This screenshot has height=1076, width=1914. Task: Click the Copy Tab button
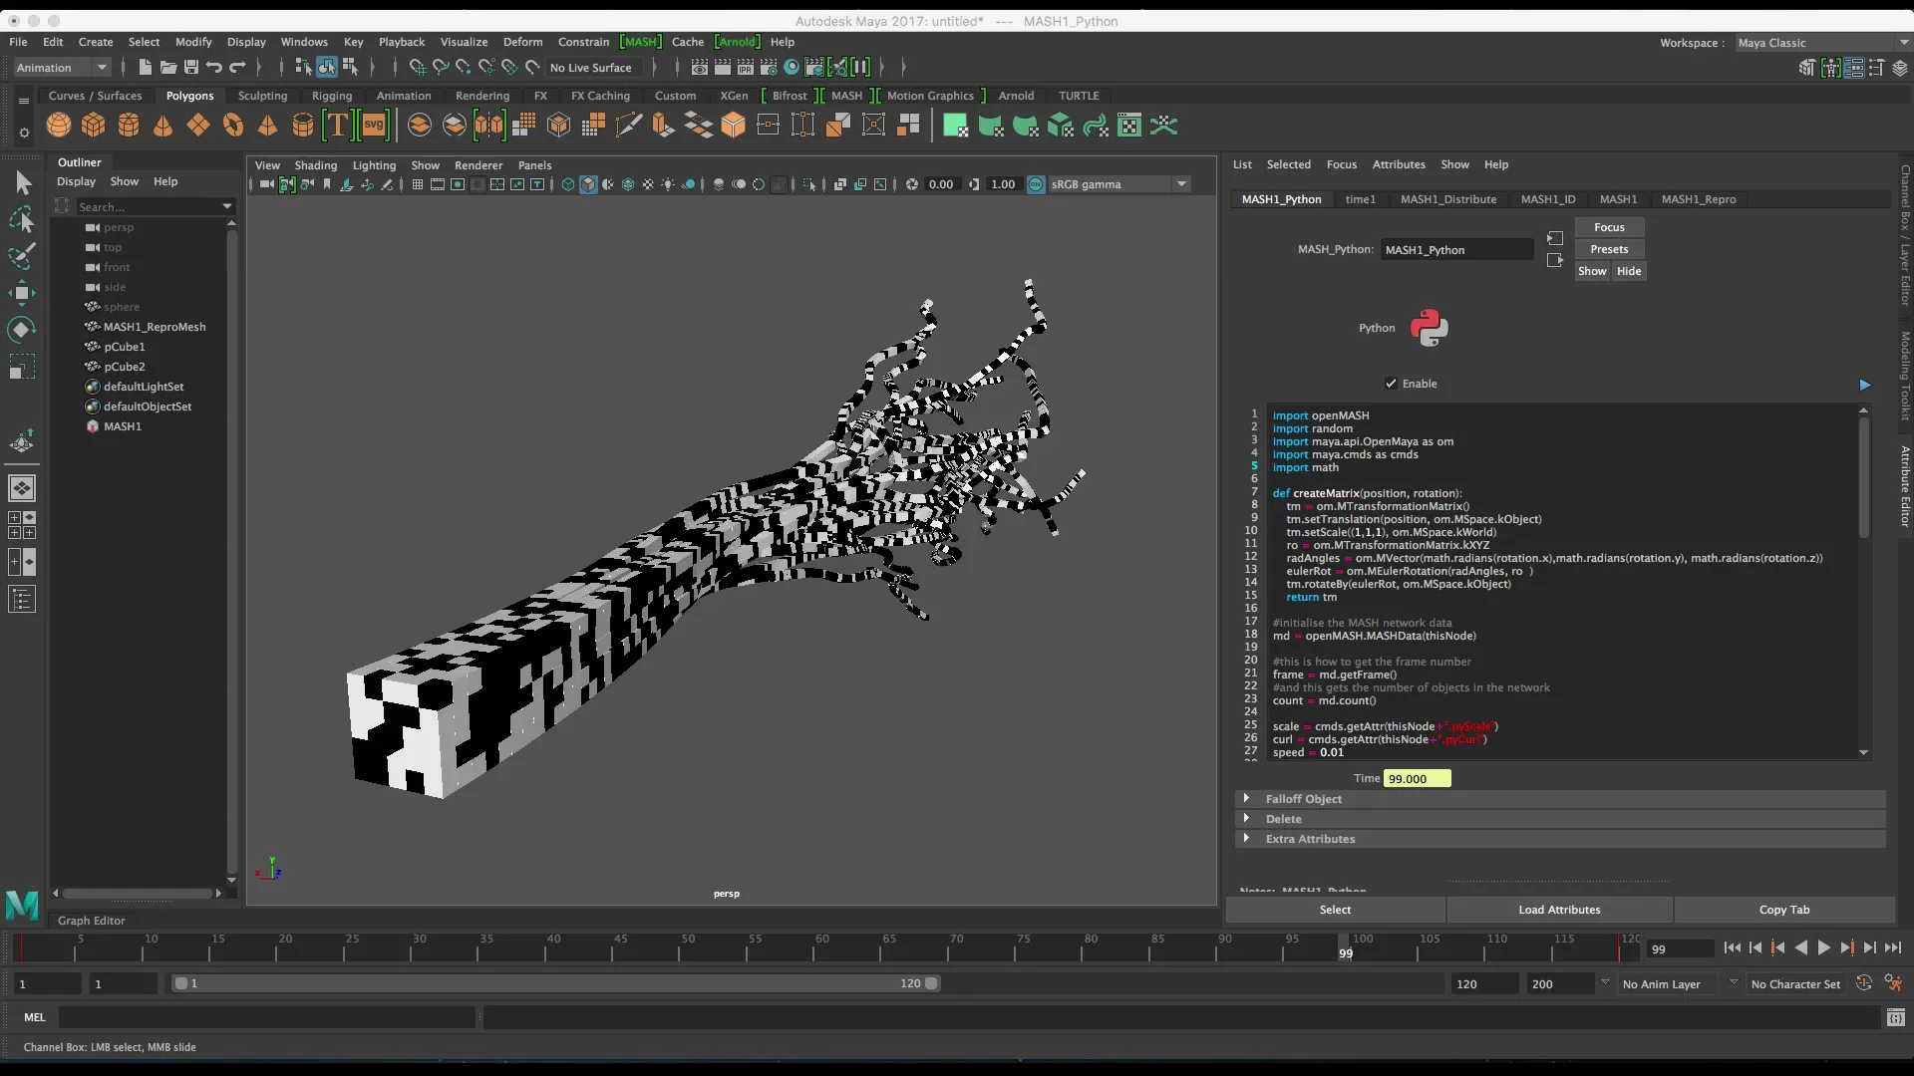[x=1783, y=910]
